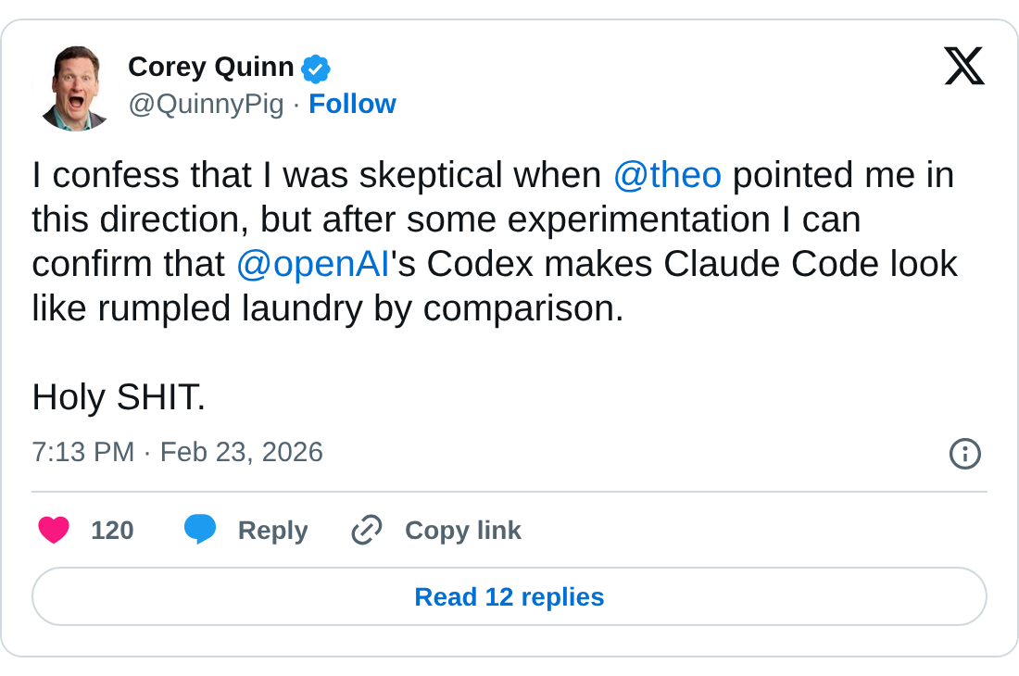Open the Corey Quinn display name
This screenshot has width=1019, height=676.
[210, 67]
